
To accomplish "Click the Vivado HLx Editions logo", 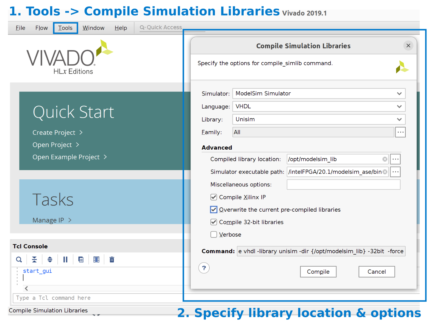I will (69, 57).
